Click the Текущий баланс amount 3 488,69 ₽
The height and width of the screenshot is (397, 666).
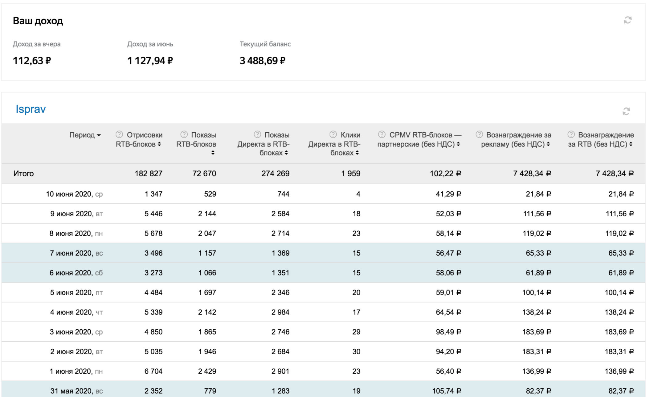point(262,61)
